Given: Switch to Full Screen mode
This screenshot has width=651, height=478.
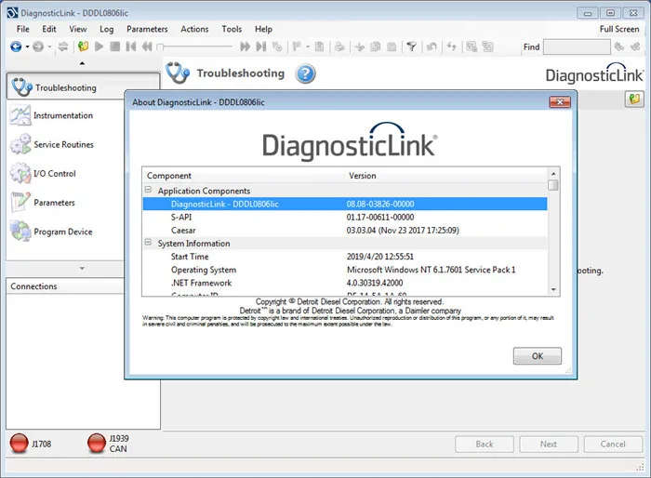Looking at the screenshot, I should pyautogui.click(x=619, y=29).
